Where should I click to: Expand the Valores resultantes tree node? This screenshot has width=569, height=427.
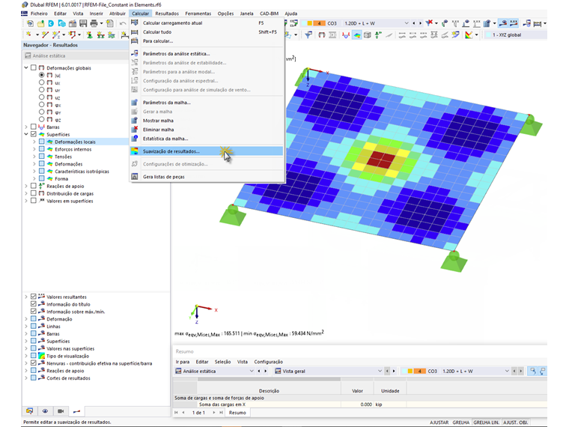coord(26,297)
